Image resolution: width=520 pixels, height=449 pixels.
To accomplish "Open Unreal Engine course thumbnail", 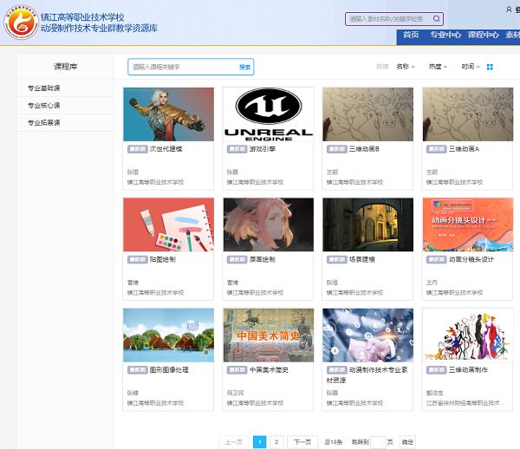I will point(269,114).
